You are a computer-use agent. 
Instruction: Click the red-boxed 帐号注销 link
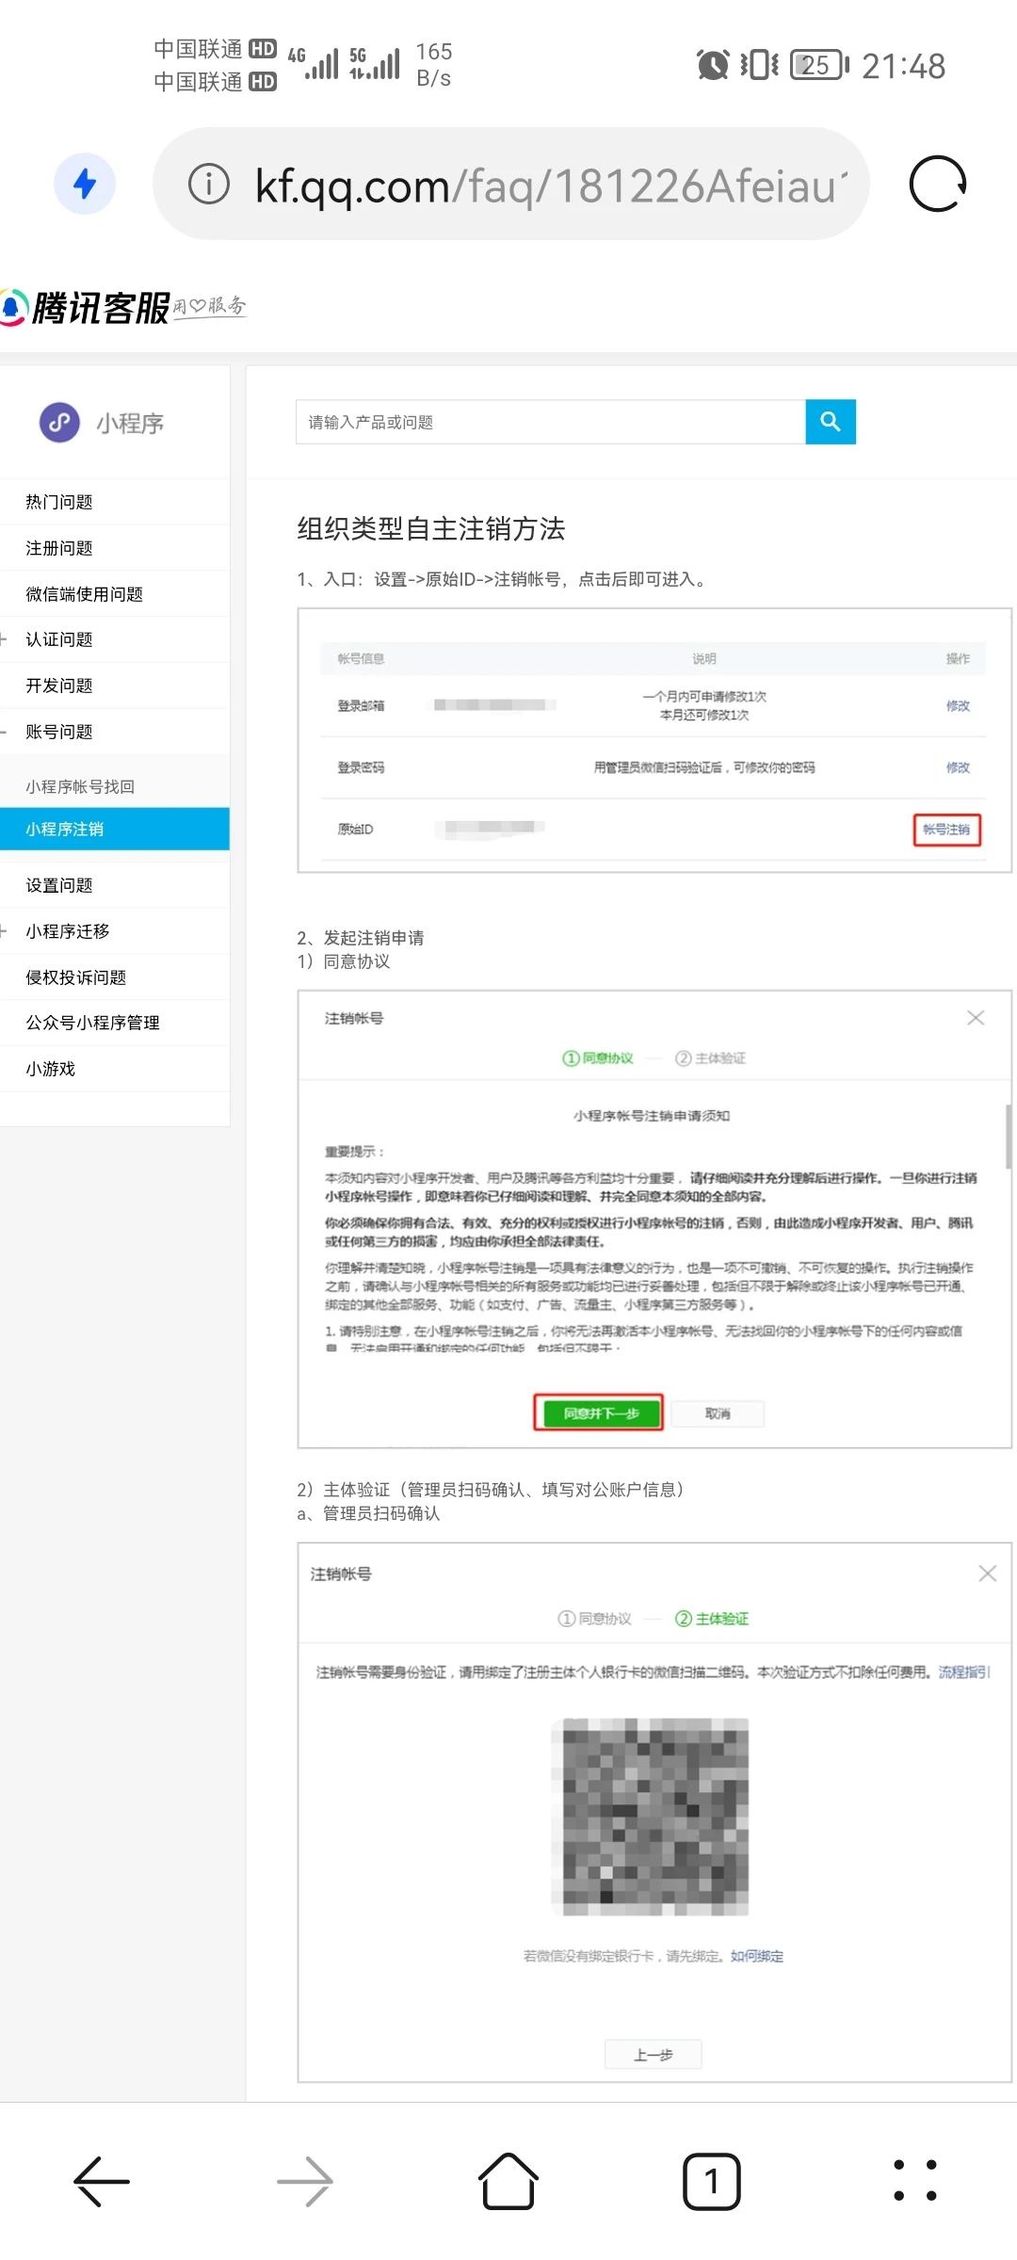click(946, 830)
